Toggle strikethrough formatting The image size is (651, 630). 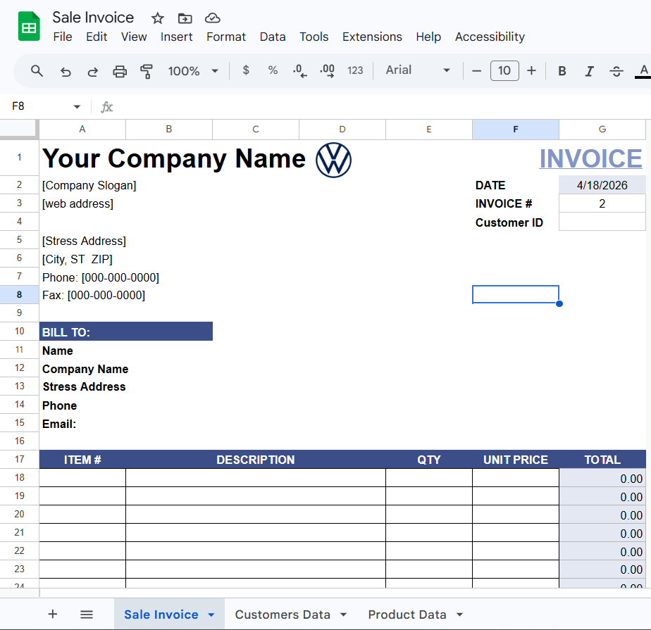coord(616,70)
